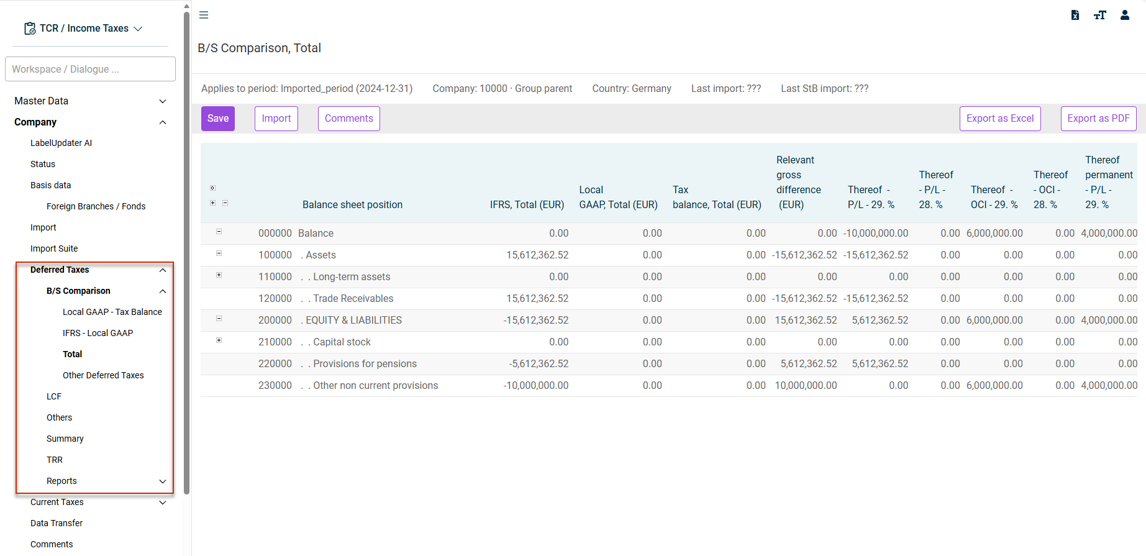Expand the Reports submenu chevron
This screenshot has height=556, width=1146.
[163, 481]
